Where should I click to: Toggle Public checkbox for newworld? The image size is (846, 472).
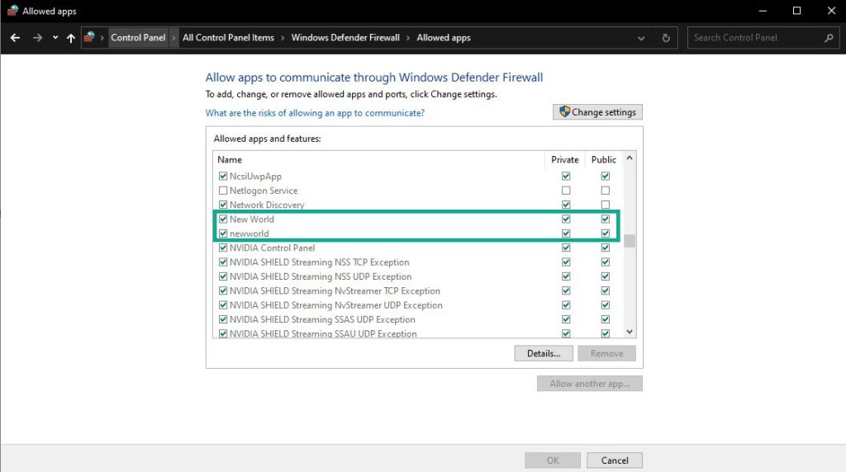[x=606, y=234]
